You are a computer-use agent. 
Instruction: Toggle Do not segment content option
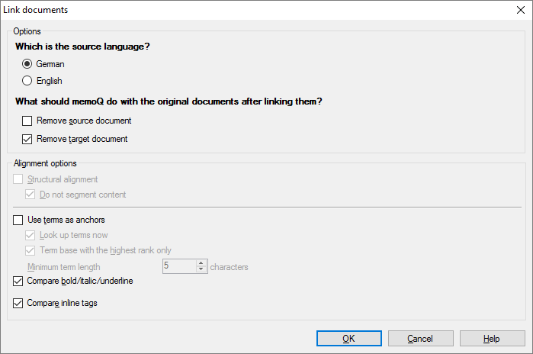coord(31,195)
